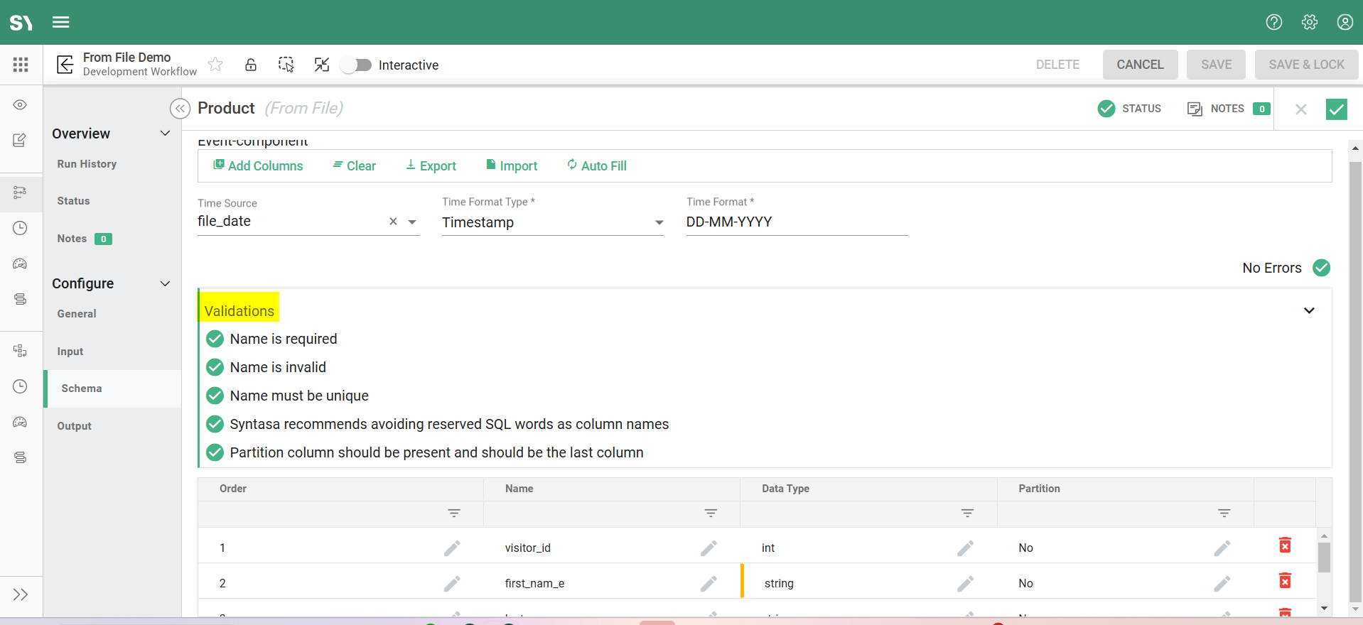This screenshot has width=1363, height=625.
Task: Click the unlock padlock icon
Action: [x=251, y=65]
